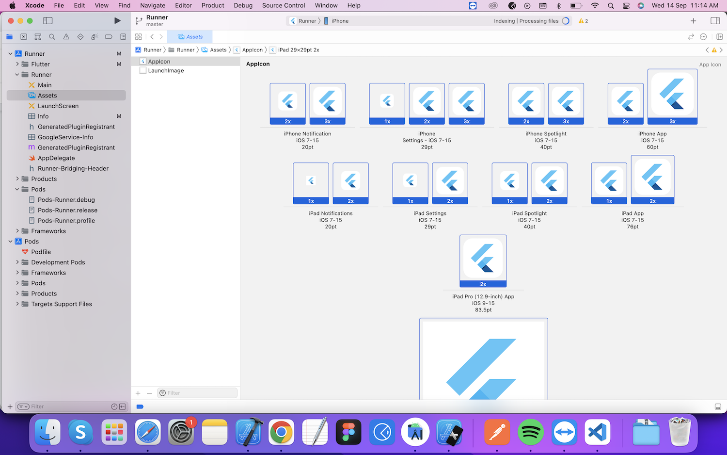This screenshot has width=727, height=455.
Task: Show the Test navigator
Action: point(80,37)
